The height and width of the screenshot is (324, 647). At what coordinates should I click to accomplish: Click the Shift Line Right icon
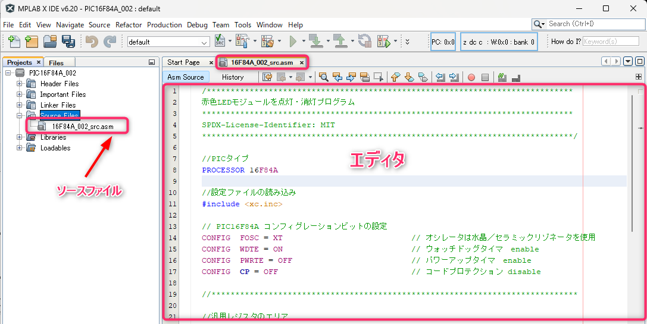pyautogui.click(x=454, y=77)
